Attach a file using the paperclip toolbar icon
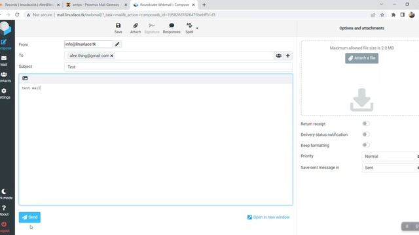The width and height of the screenshot is (419, 235). coord(136,28)
